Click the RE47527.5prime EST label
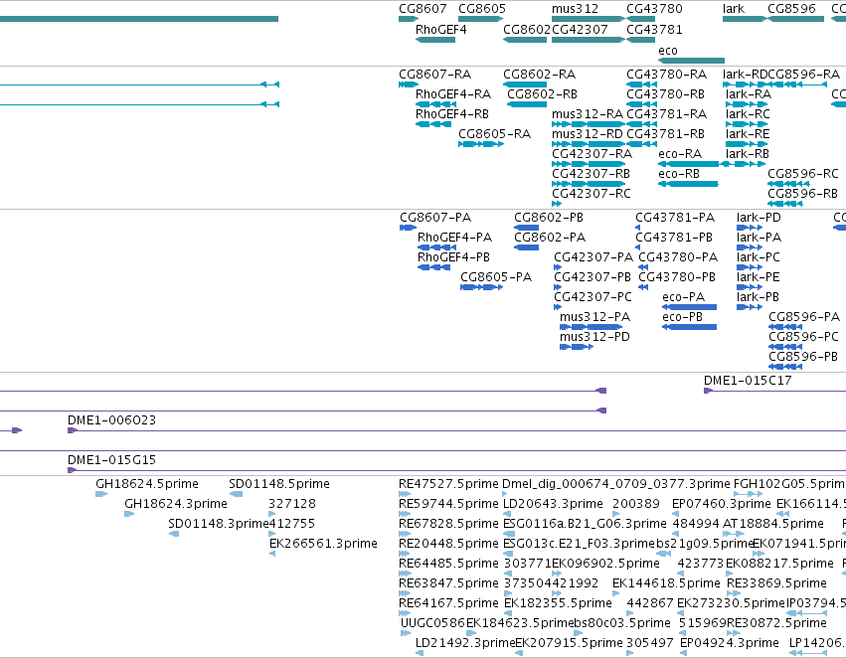Viewport: 846px width, 658px height. click(x=448, y=484)
